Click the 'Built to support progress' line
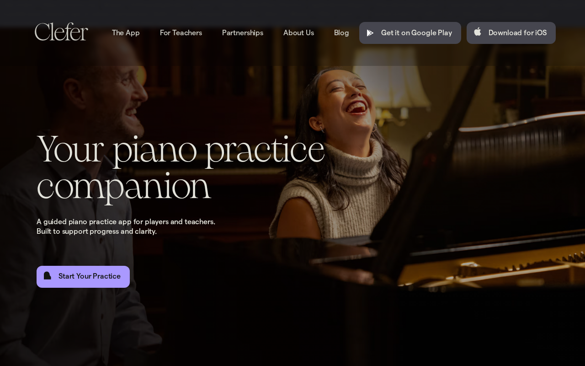The image size is (585, 366). tap(96, 231)
